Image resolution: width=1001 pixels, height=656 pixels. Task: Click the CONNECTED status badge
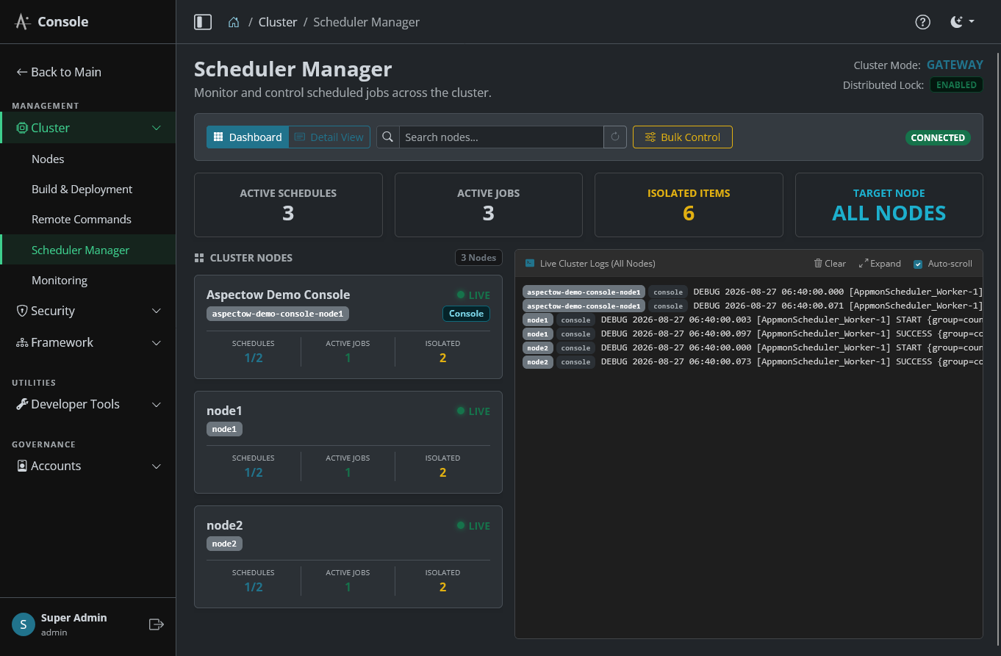(938, 137)
